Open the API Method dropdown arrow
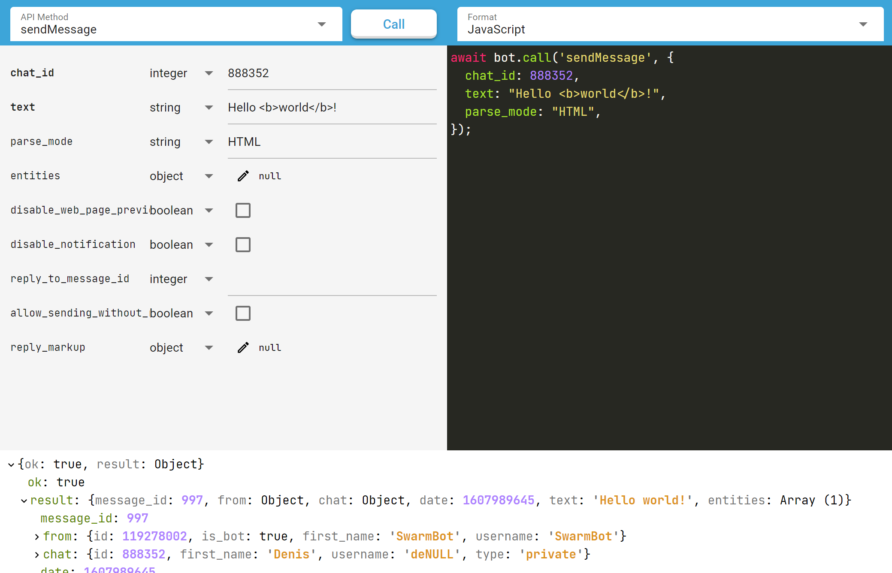This screenshot has width=892, height=573. (x=322, y=24)
